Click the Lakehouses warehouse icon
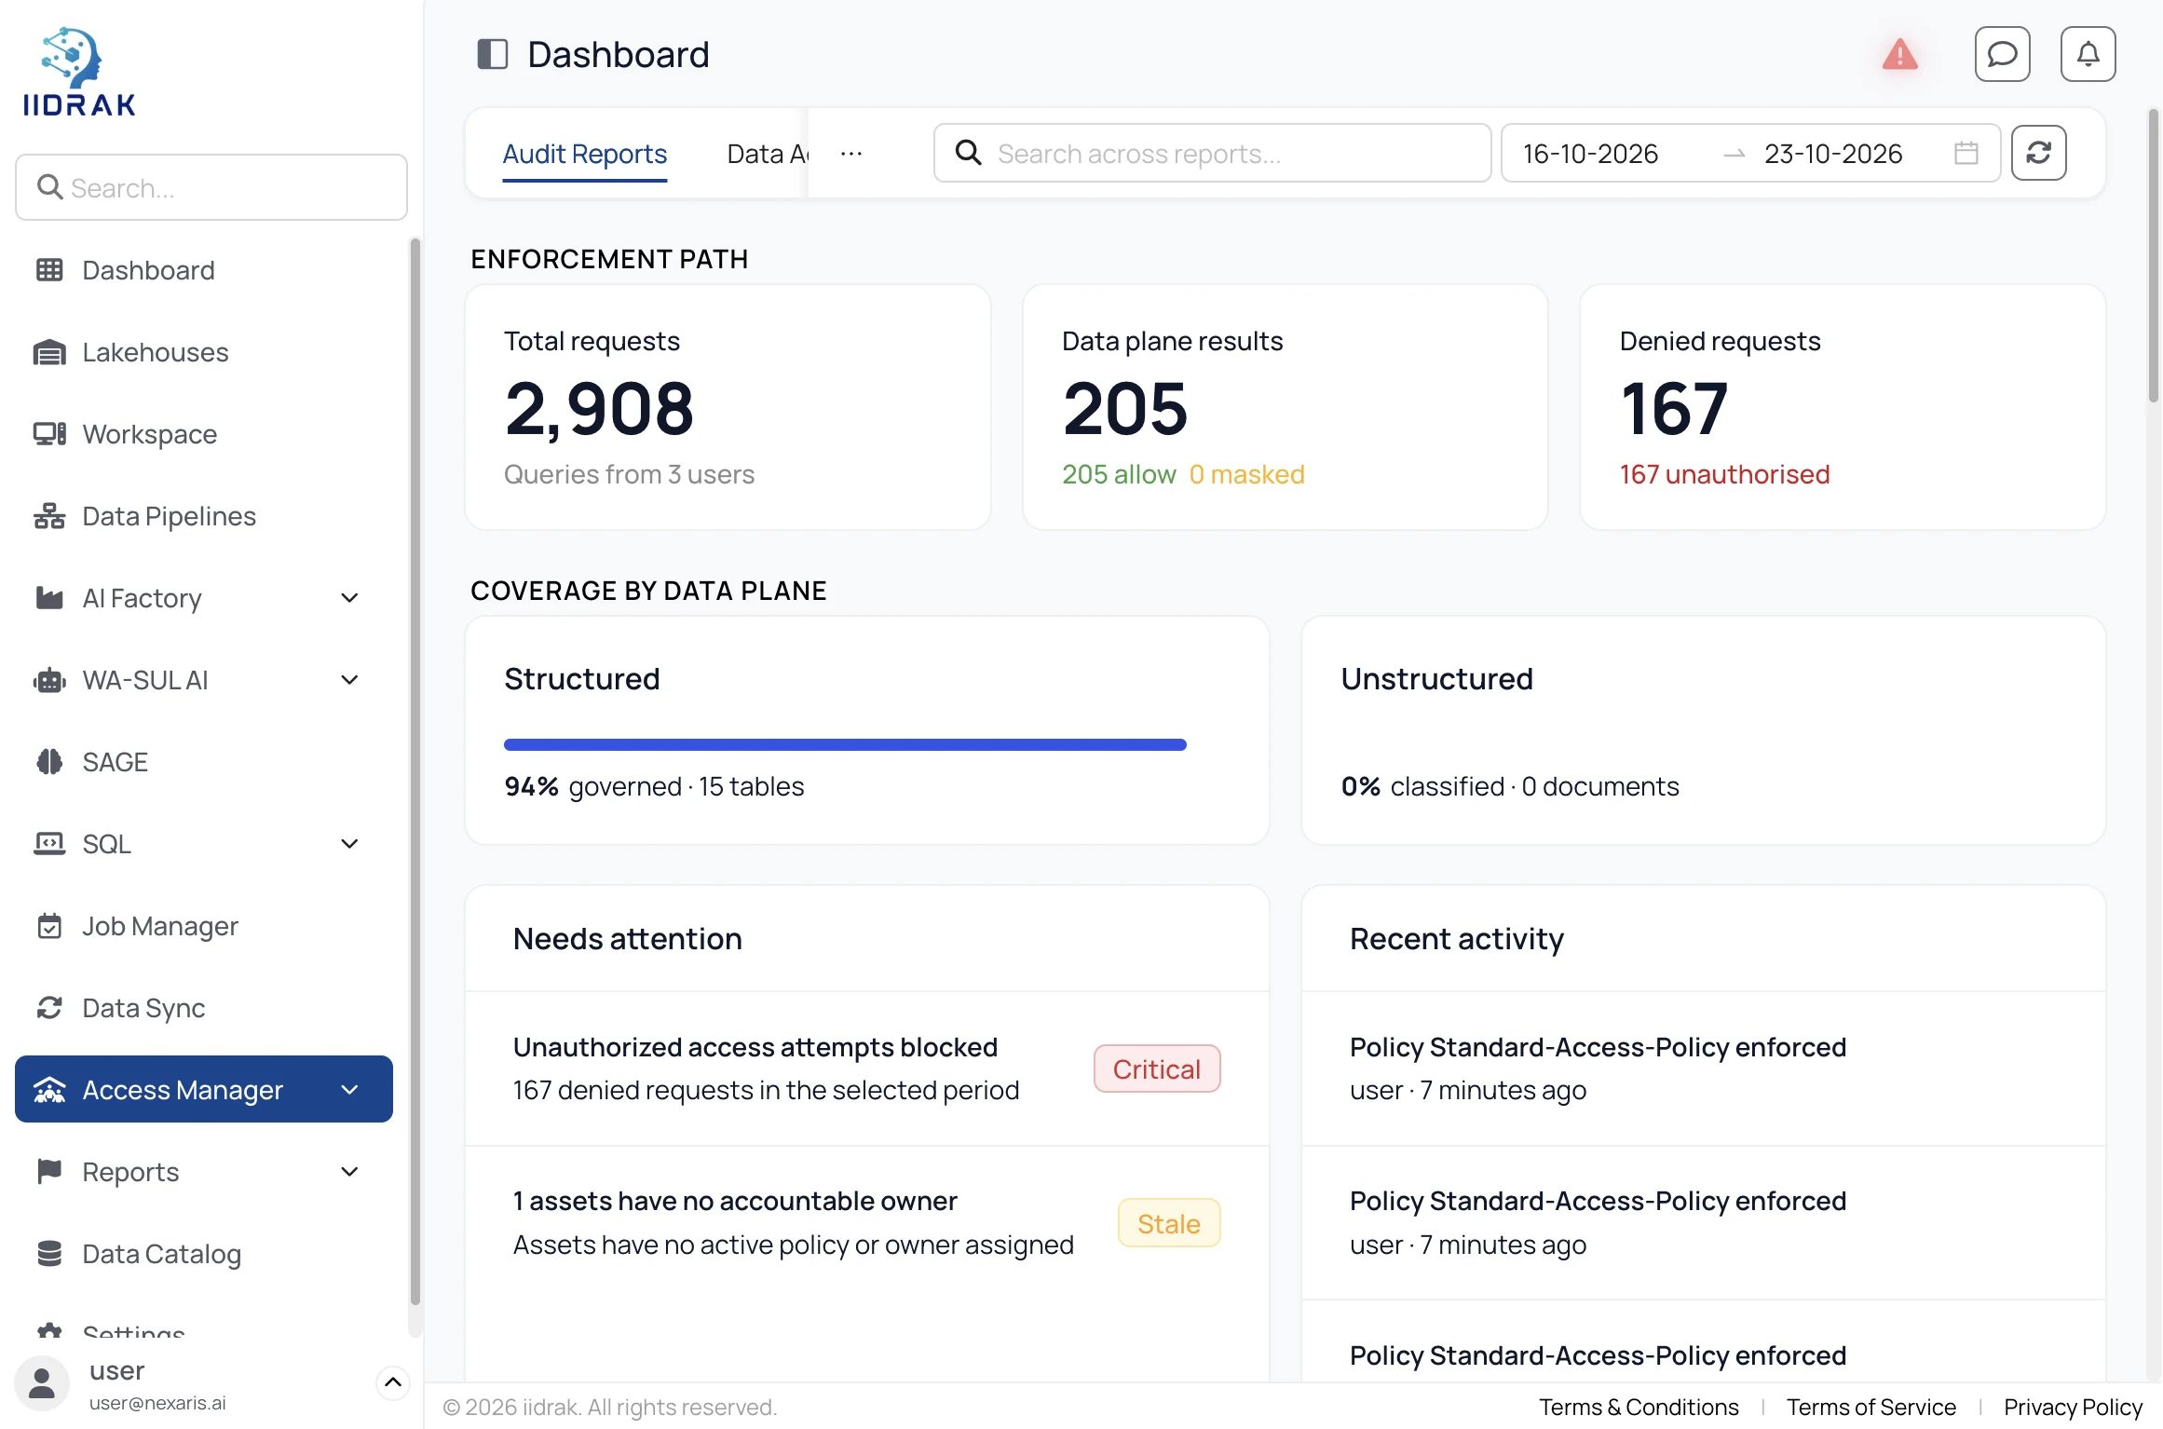The image size is (2163, 1429). click(x=49, y=352)
